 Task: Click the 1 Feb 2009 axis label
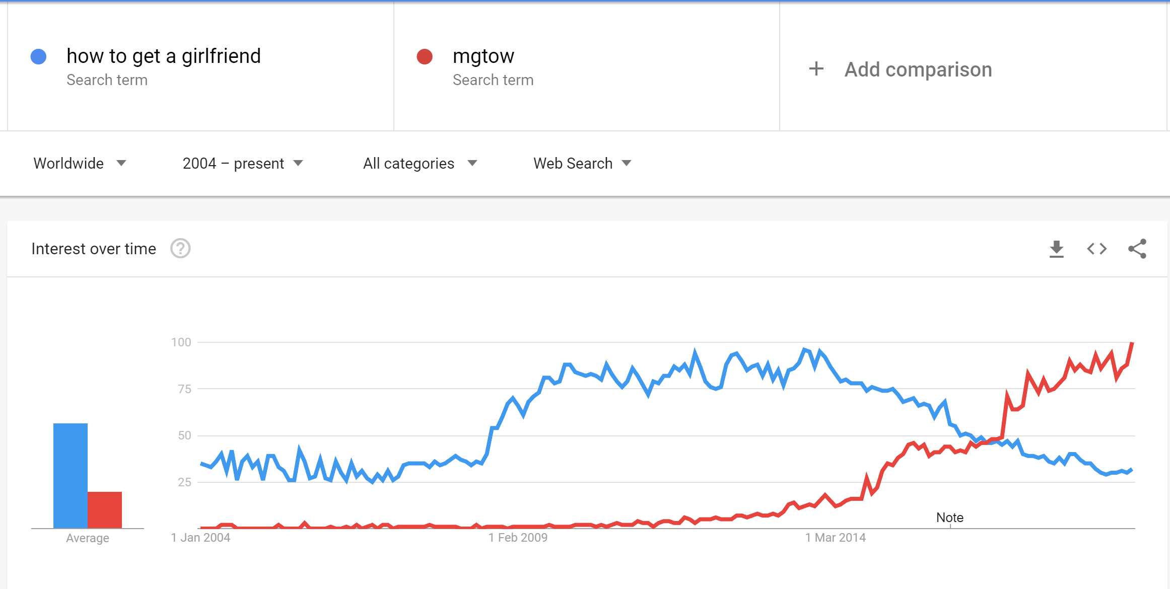point(518,538)
